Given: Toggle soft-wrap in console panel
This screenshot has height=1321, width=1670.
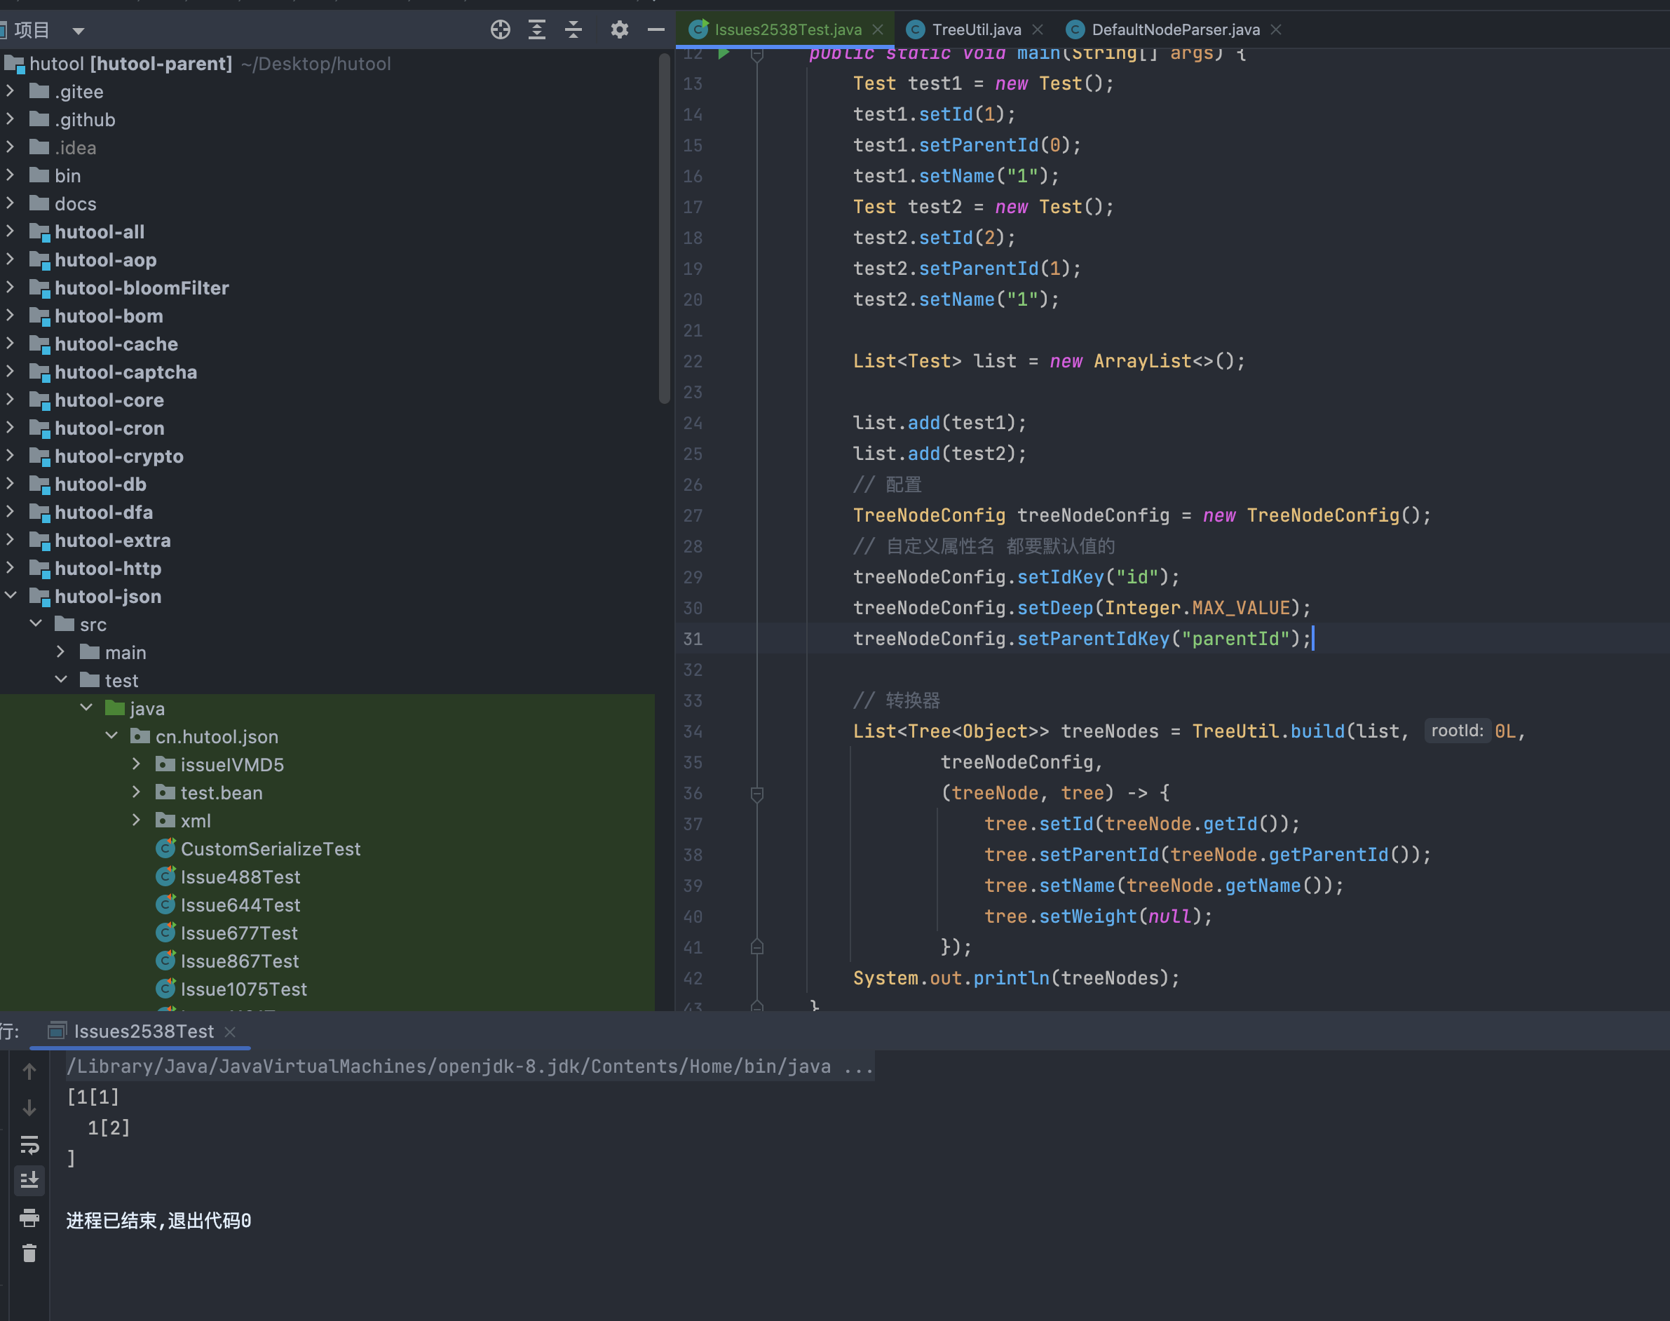Looking at the screenshot, I should point(30,1146).
